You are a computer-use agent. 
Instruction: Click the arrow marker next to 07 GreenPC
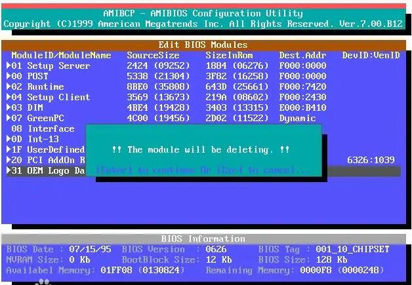point(9,118)
